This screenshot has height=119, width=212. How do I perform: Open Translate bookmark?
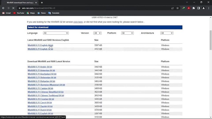pos(54,13)
